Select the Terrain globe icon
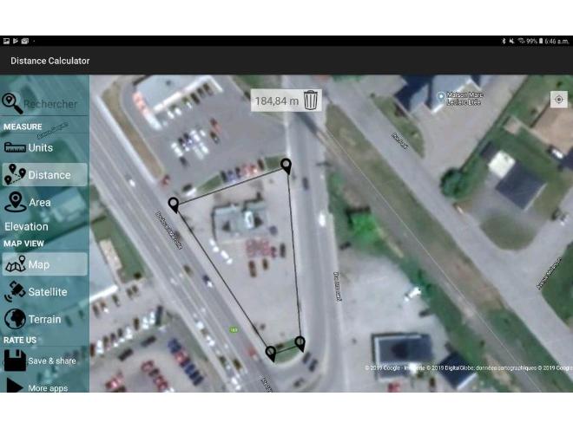This screenshot has height=429, width=573. (15, 319)
